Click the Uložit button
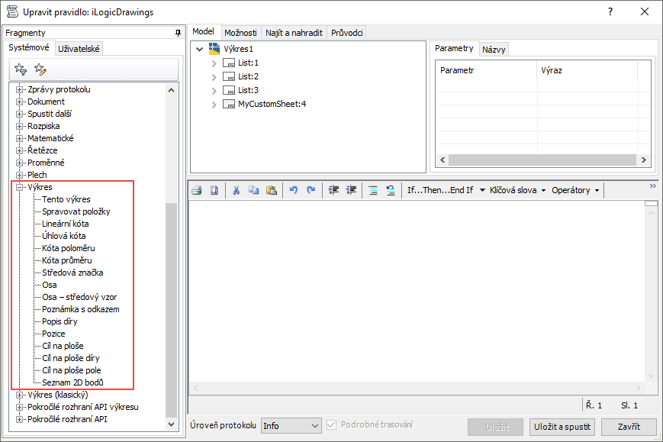663x442 pixels. point(497,427)
